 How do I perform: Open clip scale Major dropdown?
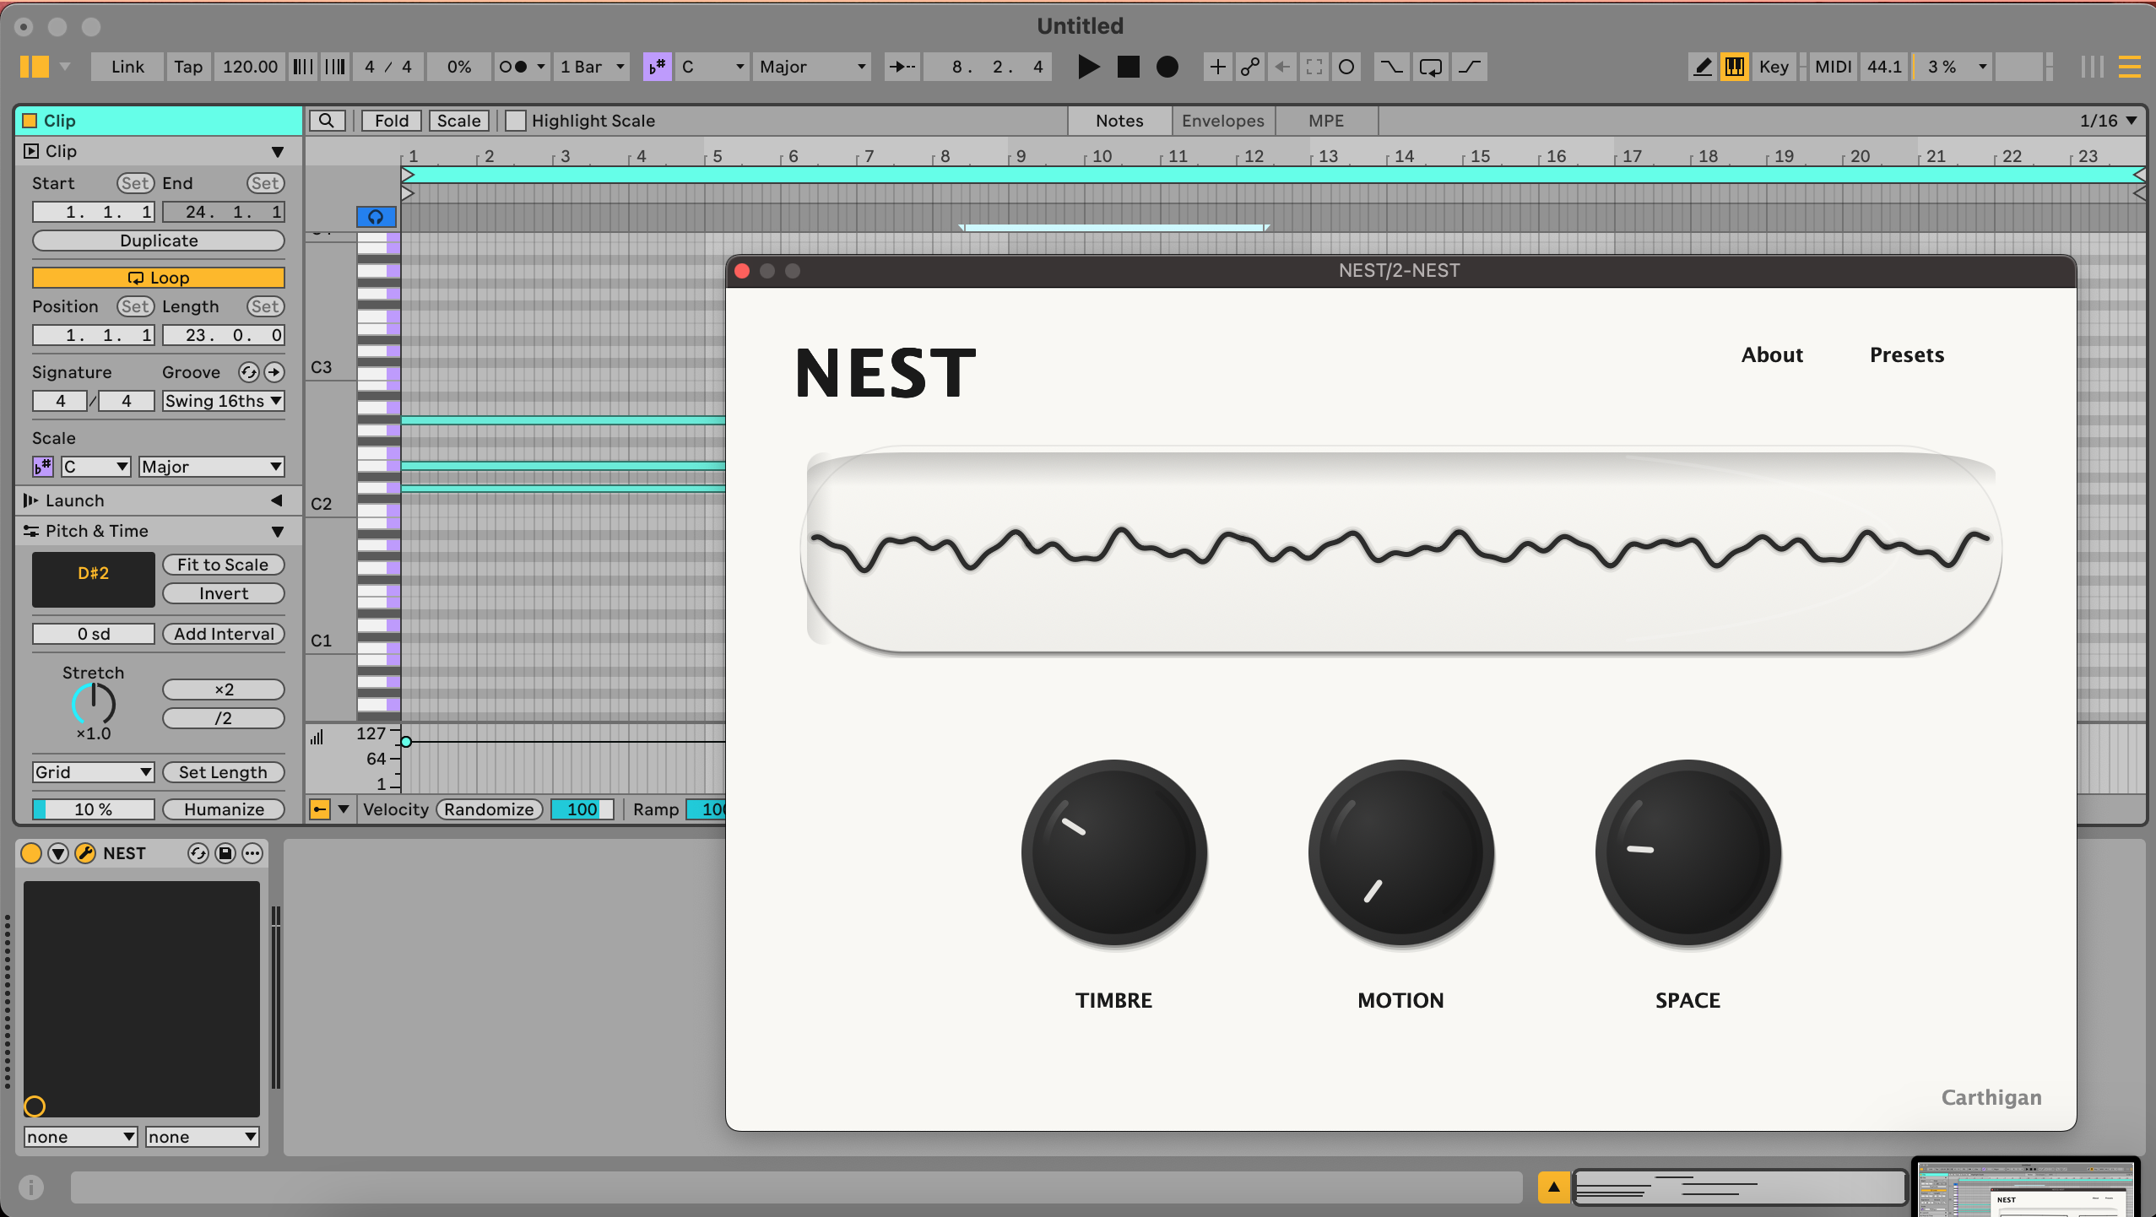pos(211,467)
